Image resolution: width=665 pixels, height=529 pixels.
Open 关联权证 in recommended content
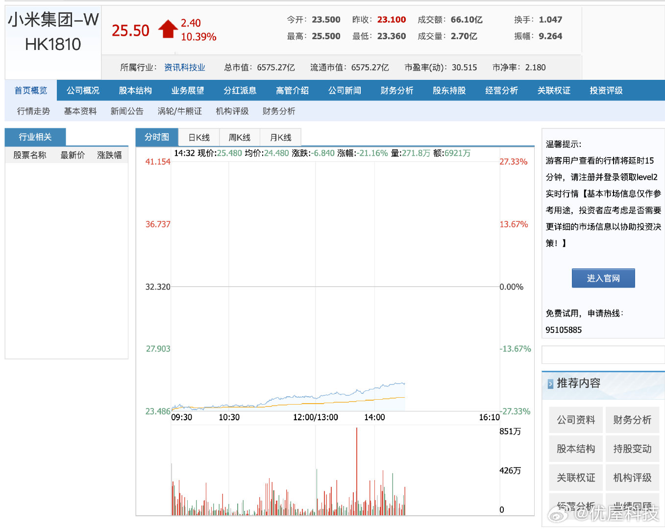576,478
